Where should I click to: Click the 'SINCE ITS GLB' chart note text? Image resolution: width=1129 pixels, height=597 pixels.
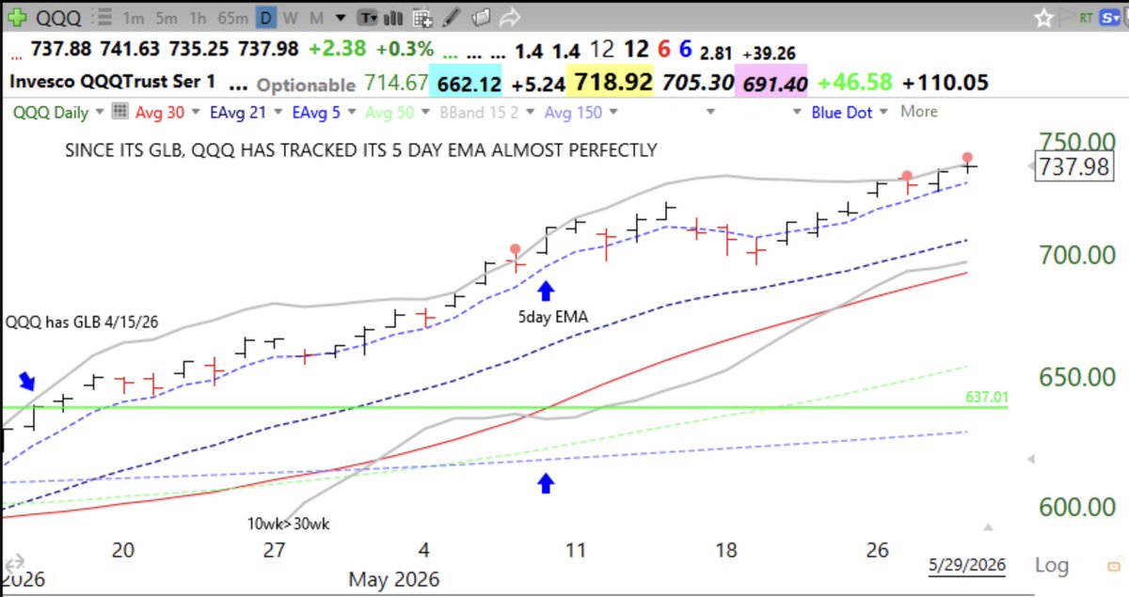(361, 149)
